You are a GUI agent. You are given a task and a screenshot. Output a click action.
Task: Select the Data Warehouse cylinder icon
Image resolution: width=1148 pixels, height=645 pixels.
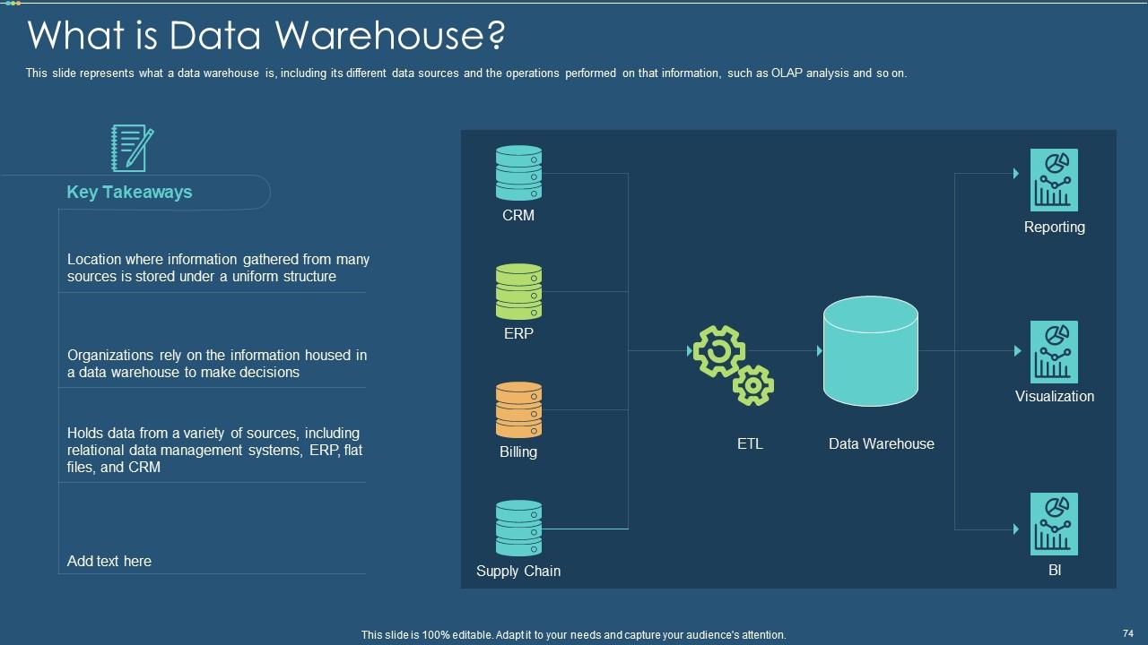870,351
